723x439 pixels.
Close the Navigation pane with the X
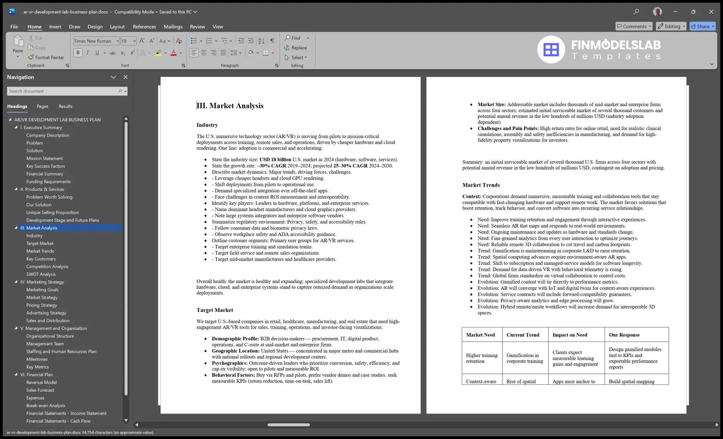coord(125,77)
